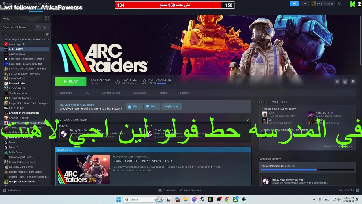Image resolution: width=362 pixels, height=204 pixels.
Task: Open game info icon
Action: (x=345, y=82)
